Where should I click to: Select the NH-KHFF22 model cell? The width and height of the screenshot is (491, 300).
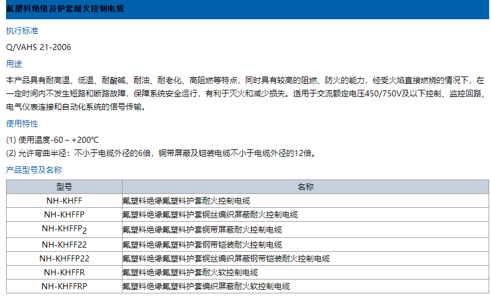tap(64, 245)
